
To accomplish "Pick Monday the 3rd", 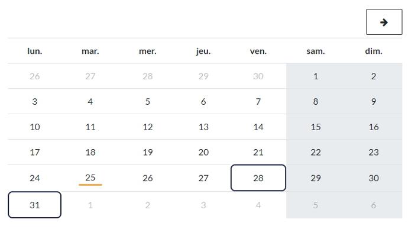I will 35,101.
